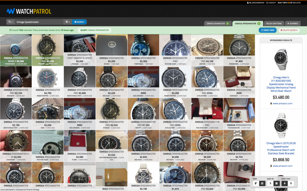The image size is (307, 191).
Task: Open the $1,800 Speedmaster listing by DRAWARMS
Action: (x=239, y=50)
